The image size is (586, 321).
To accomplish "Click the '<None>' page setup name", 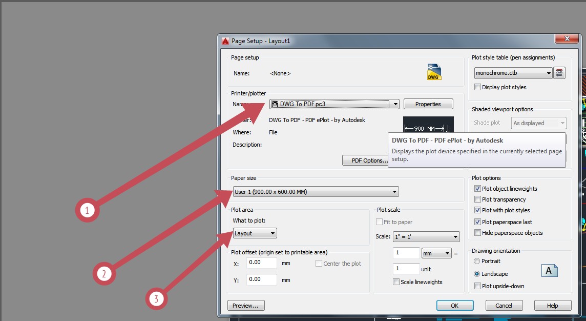I will [x=280, y=73].
